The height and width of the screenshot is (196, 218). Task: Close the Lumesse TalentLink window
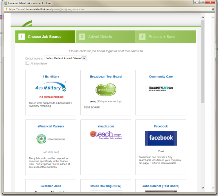tap(210, 2)
